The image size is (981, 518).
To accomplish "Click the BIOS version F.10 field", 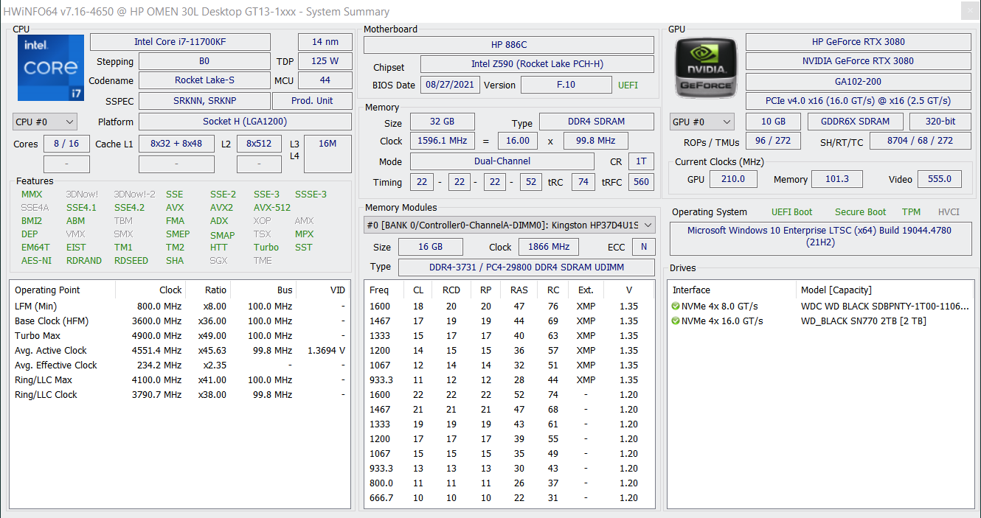I will click(566, 85).
